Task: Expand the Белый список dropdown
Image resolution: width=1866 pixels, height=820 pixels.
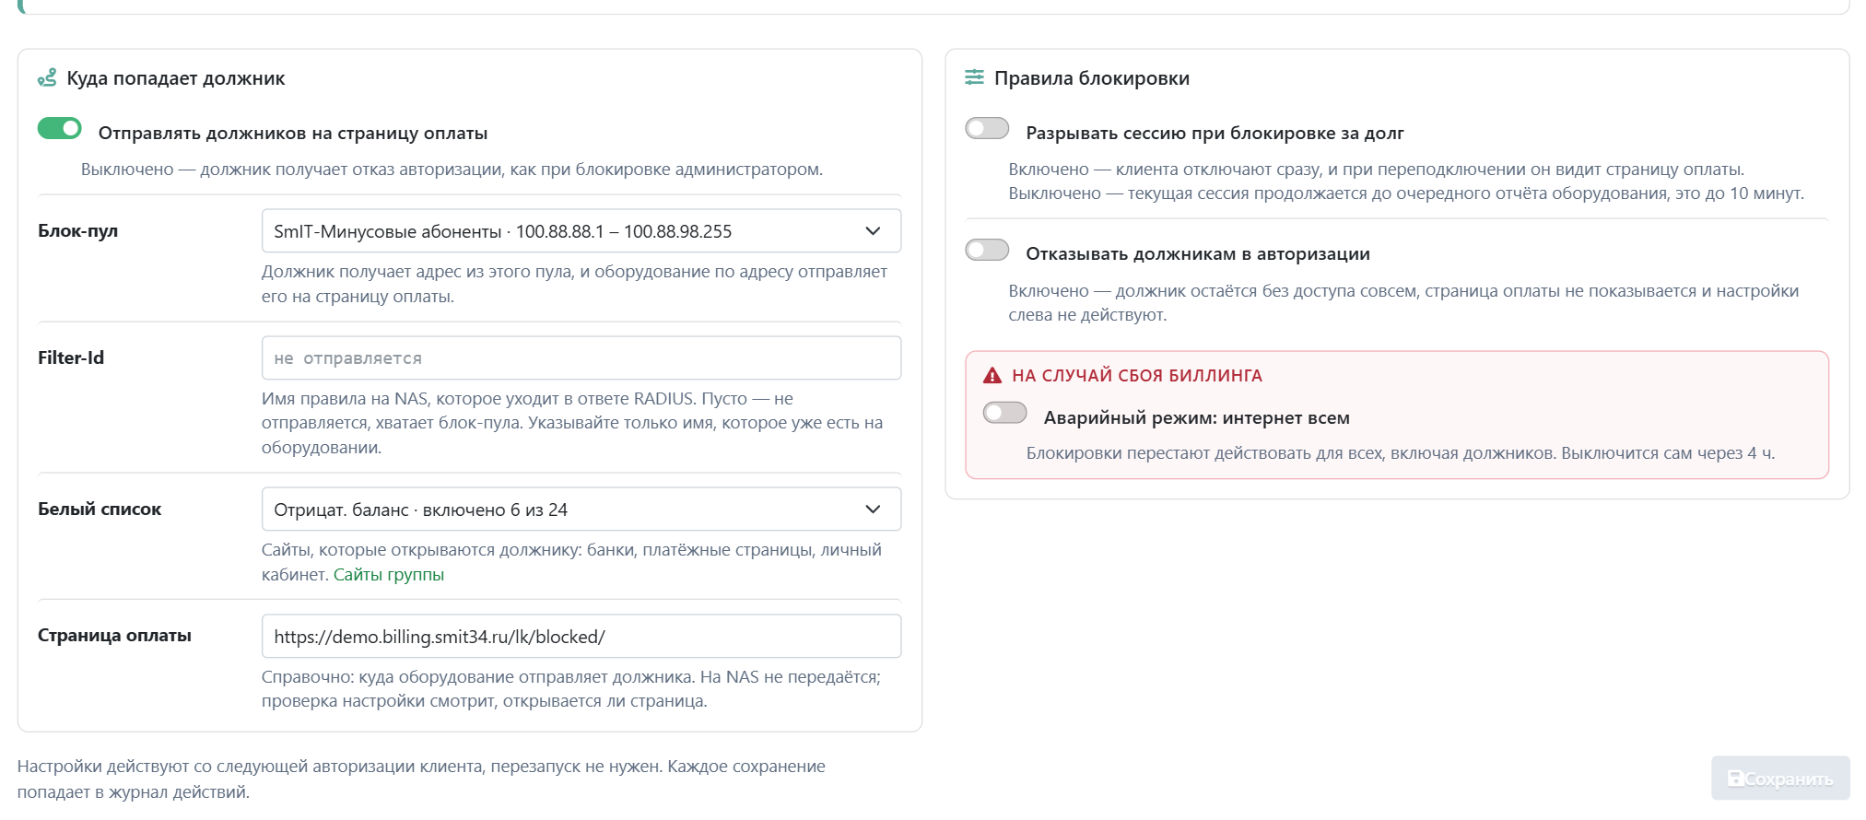Action: (581, 510)
